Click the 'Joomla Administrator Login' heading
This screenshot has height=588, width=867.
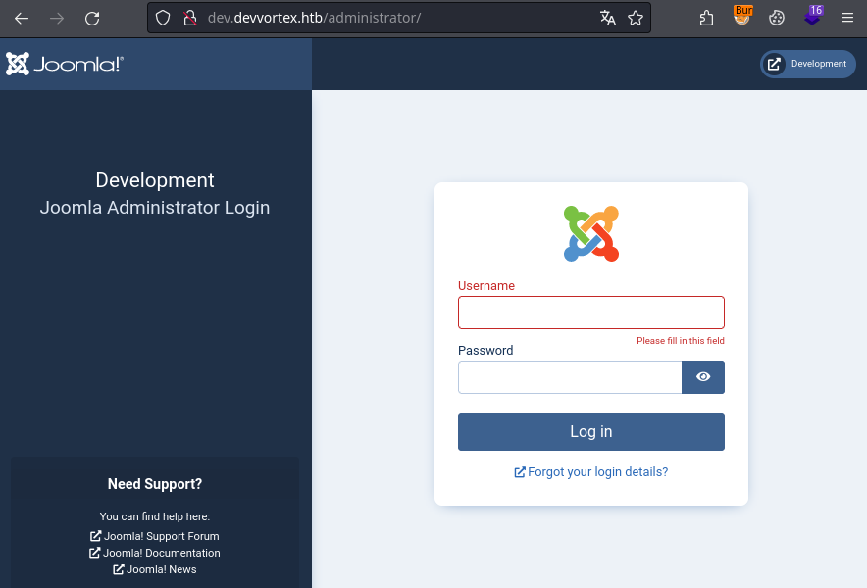tap(155, 208)
